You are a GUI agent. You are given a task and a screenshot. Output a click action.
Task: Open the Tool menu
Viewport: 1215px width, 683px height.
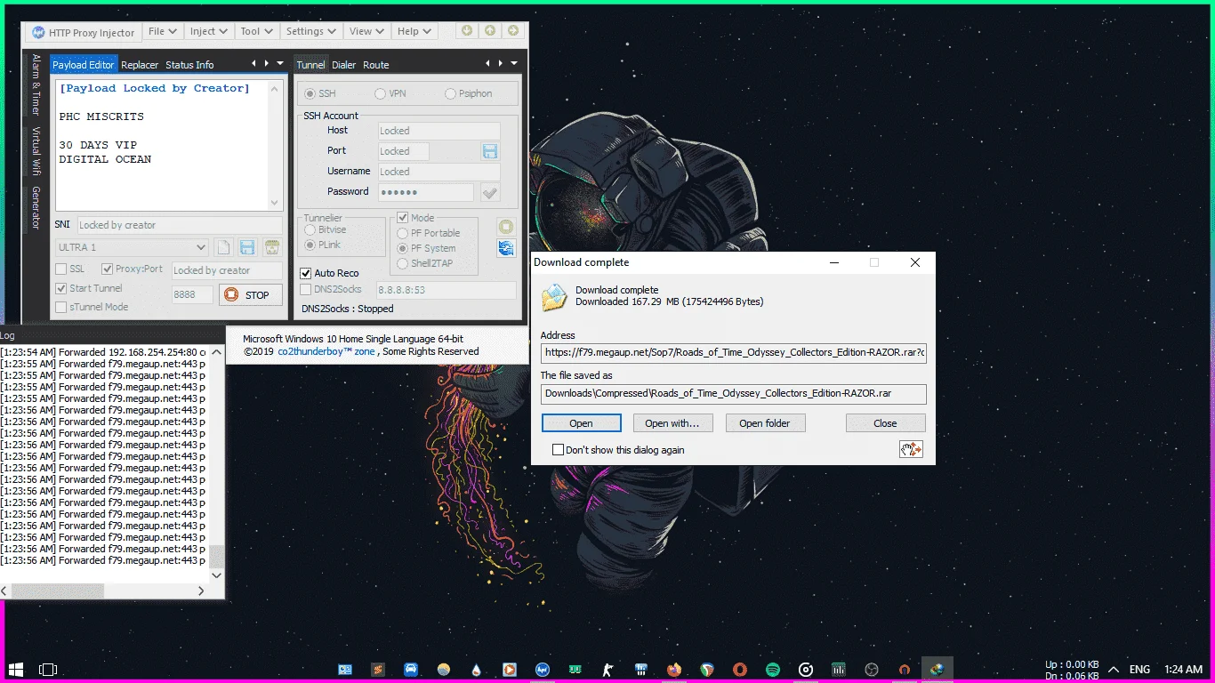coord(256,31)
